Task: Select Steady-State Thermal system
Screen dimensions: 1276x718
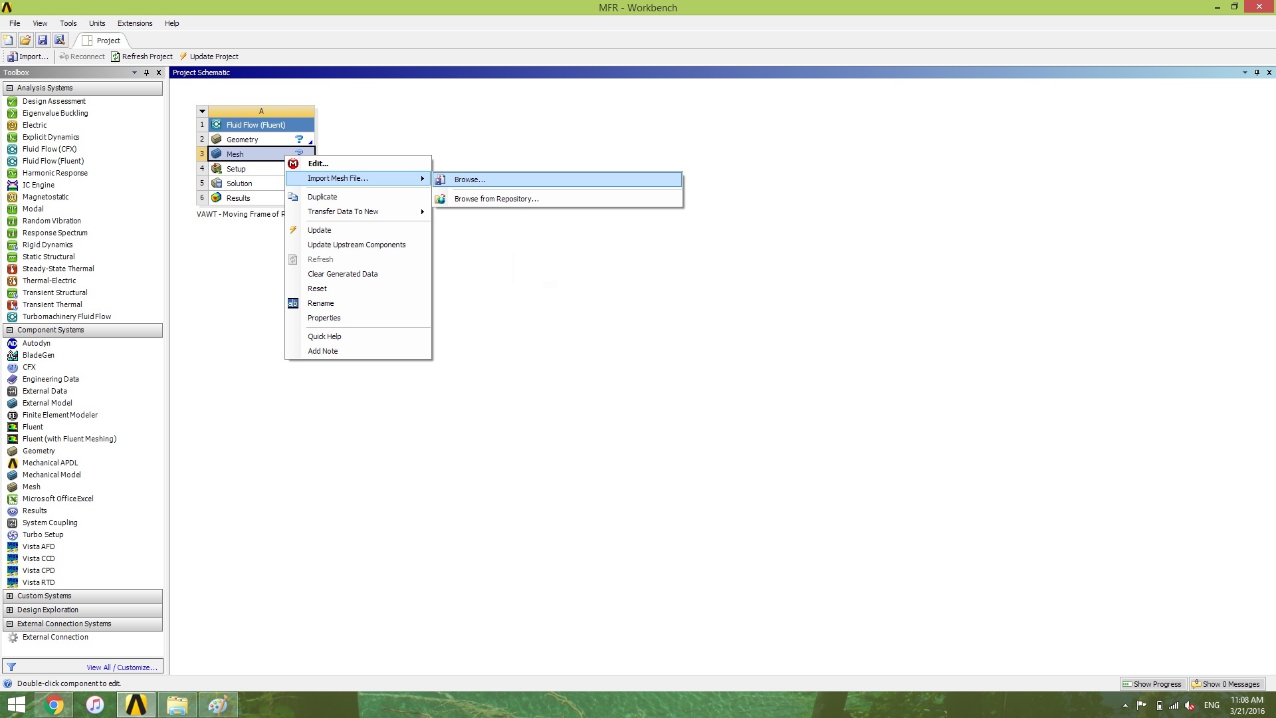Action: pos(58,269)
